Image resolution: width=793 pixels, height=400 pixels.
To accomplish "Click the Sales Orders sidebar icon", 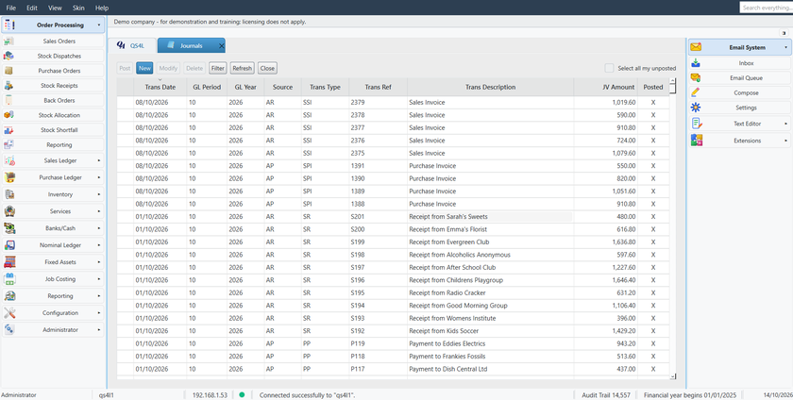I will [9, 42].
